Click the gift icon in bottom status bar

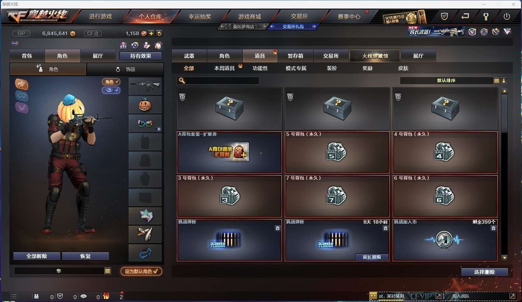click(106, 296)
